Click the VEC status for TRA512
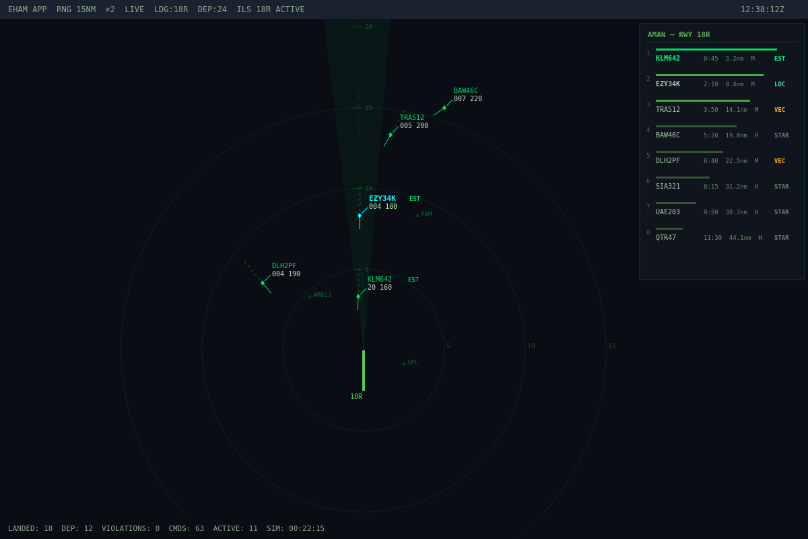This screenshot has height=539, width=808. (x=780, y=110)
